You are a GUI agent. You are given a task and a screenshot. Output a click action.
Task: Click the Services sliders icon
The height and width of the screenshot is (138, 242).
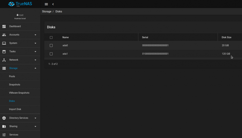[4, 135]
